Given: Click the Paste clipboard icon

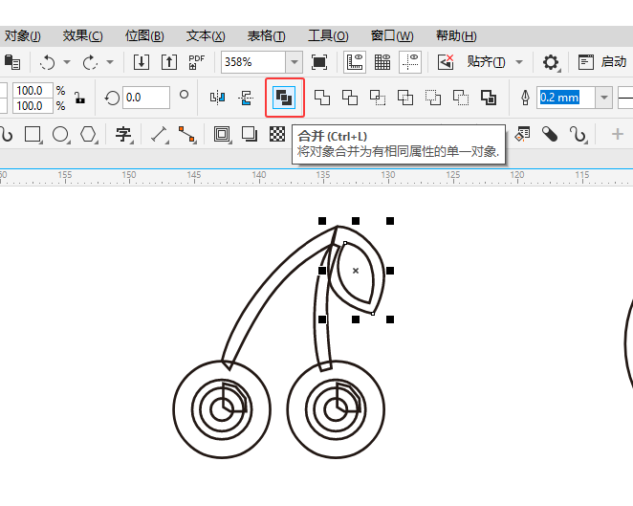Looking at the screenshot, I should [12, 62].
